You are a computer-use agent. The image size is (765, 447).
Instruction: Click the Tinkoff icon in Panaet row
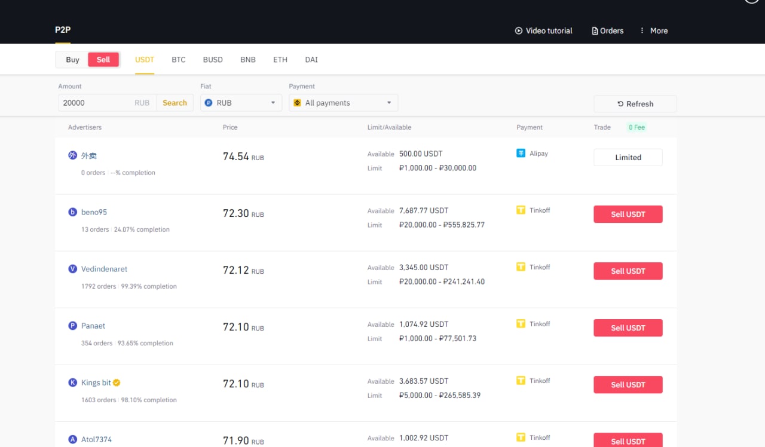[521, 324]
